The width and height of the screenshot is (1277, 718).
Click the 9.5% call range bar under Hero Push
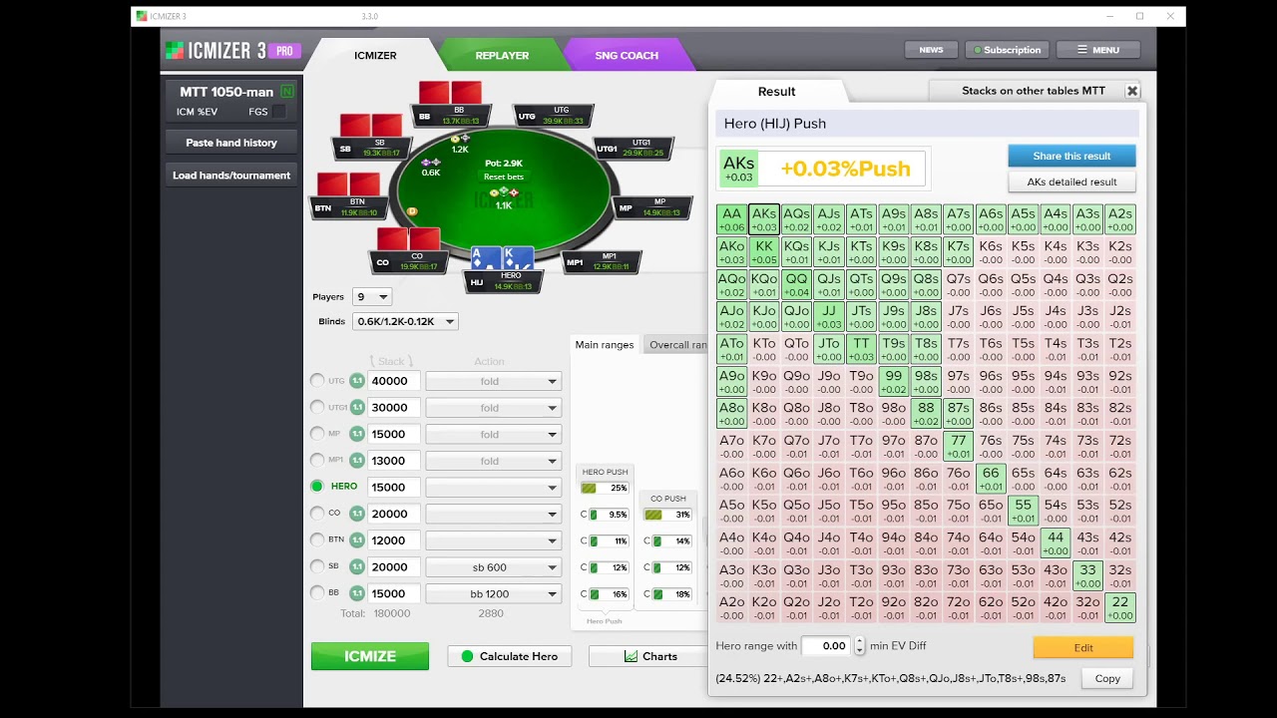tap(610, 515)
